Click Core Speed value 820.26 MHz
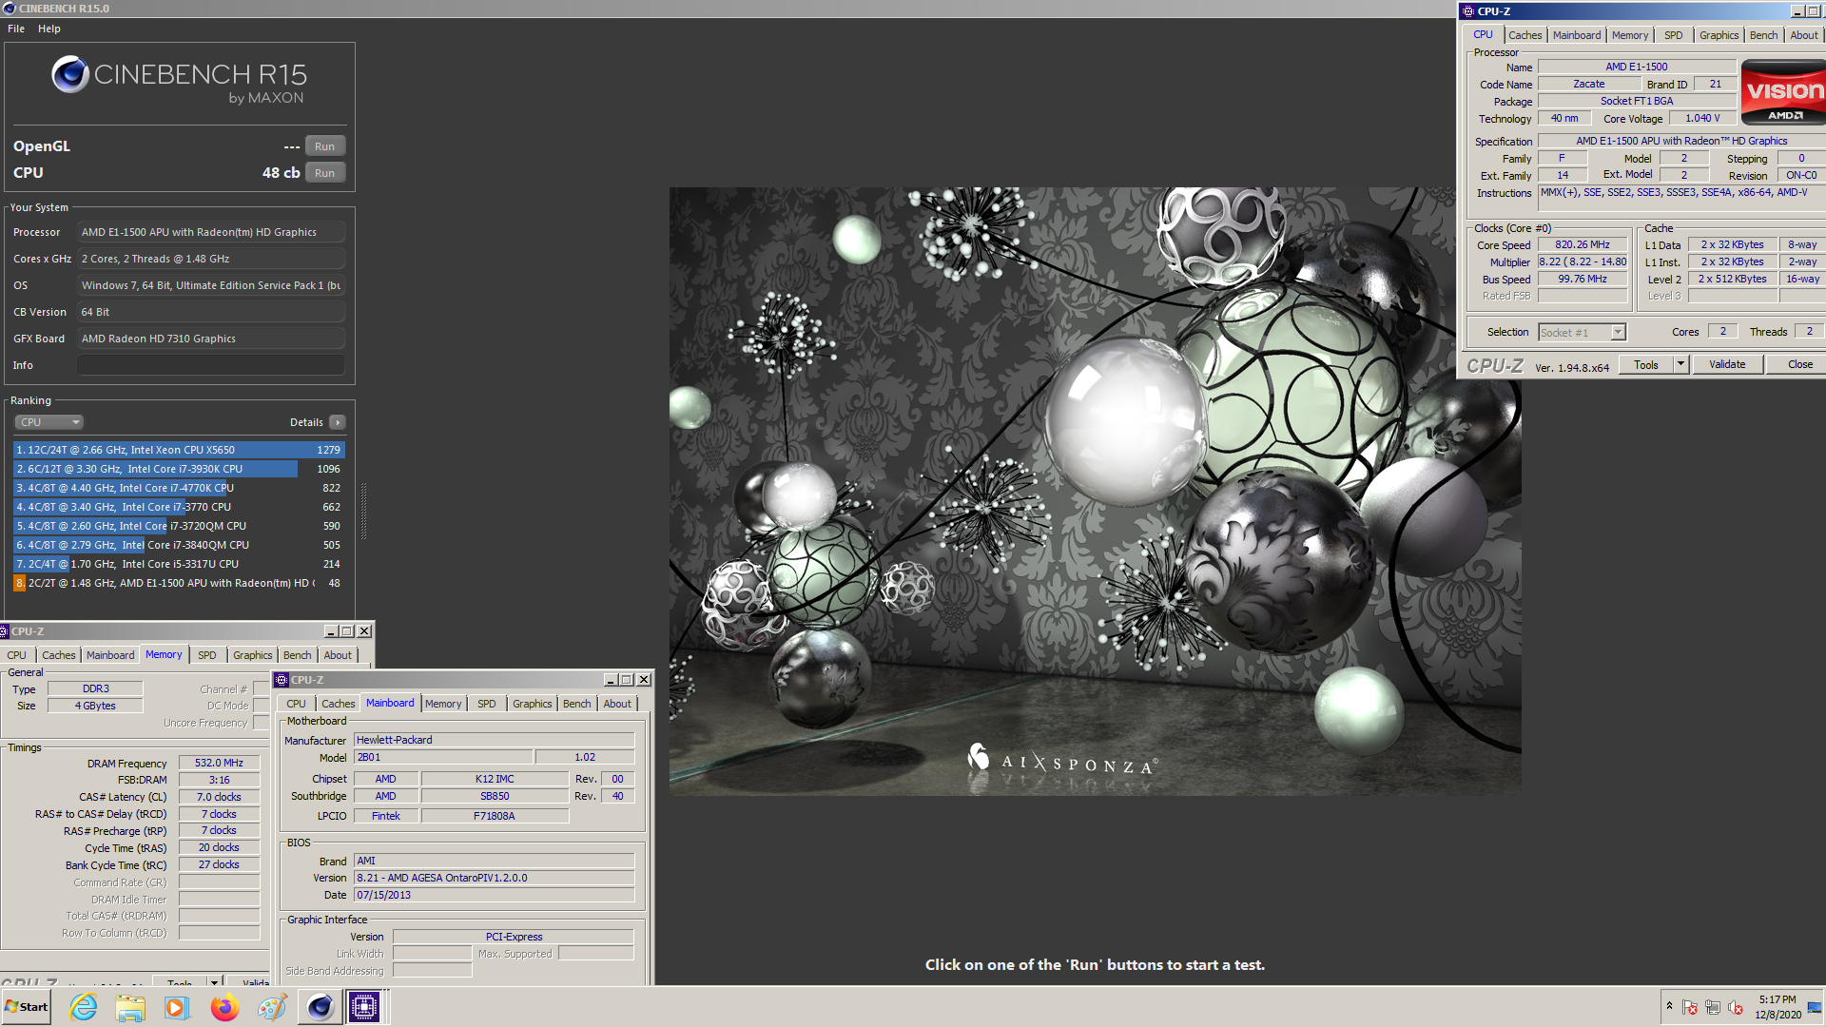Screen dimensions: 1826x1027 [1583, 244]
